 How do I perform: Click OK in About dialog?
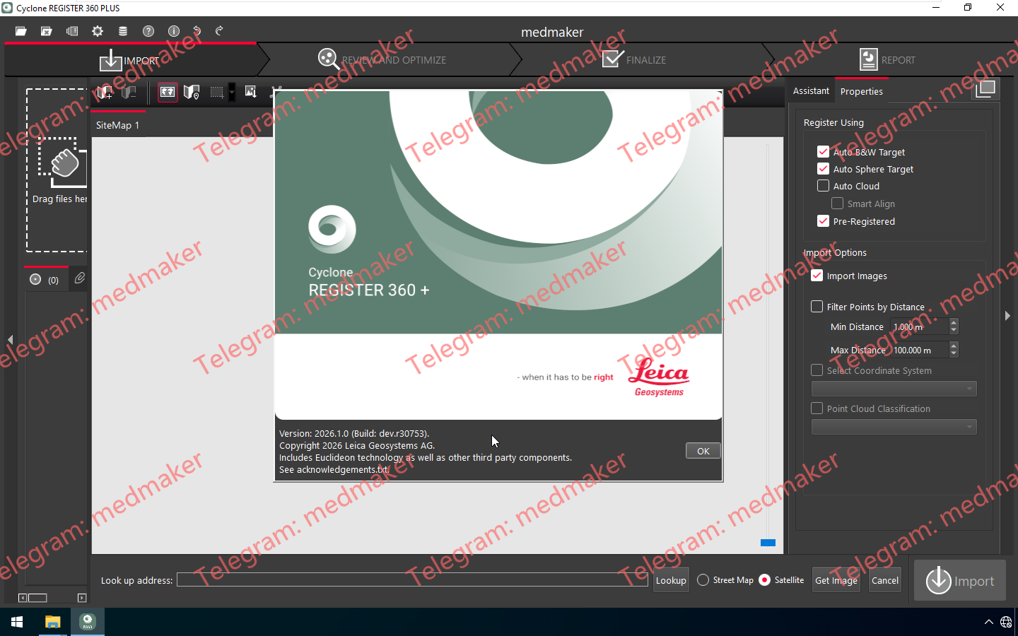tap(703, 451)
